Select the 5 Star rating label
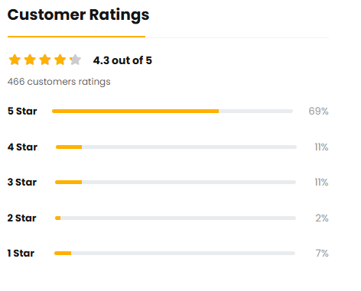361x291 pixels. pos(22,112)
